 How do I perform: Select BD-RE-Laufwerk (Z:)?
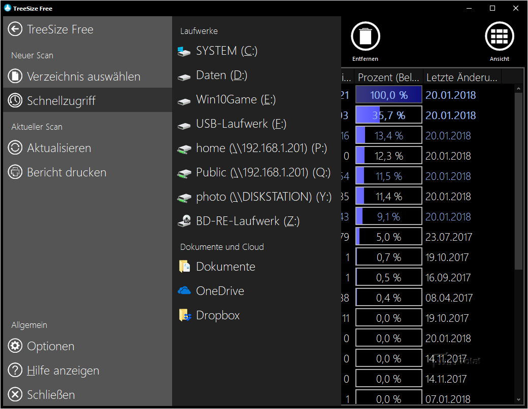pyautogui.click(x=256, y=221)
